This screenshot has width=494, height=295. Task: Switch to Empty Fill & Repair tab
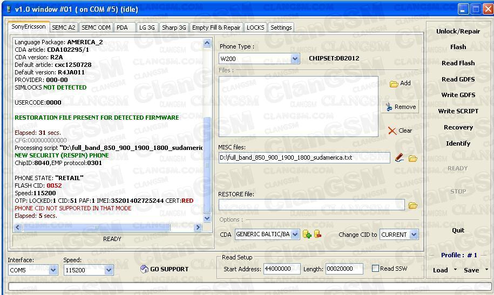[216, 28]
